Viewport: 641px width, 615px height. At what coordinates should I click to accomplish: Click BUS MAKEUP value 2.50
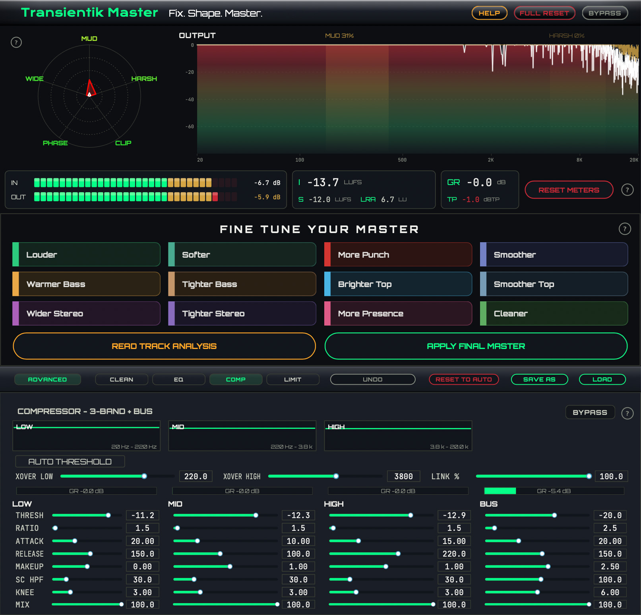(610, 567)
